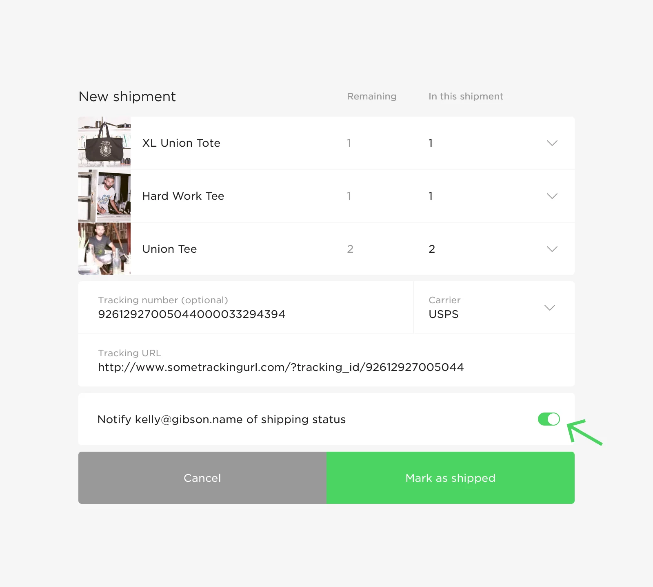The image size is (653, 587).
Task: Focus the Tracking URL field
Action: click(326, 360)
